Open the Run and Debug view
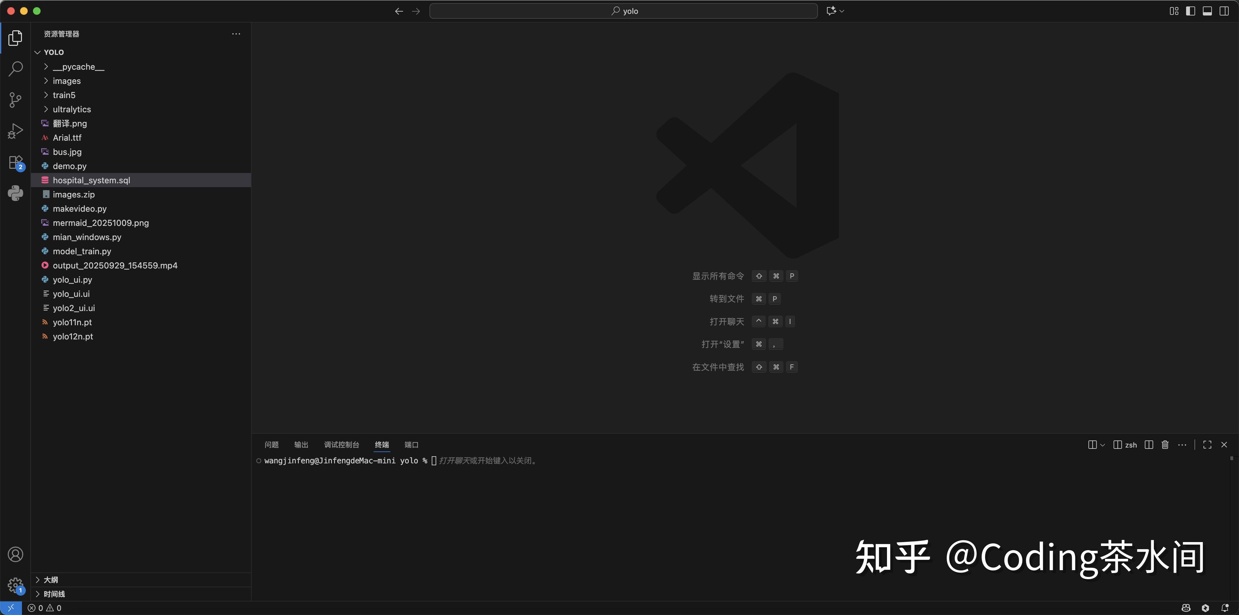This screenshot has width=1239, height=615. (x=15, y=130)
